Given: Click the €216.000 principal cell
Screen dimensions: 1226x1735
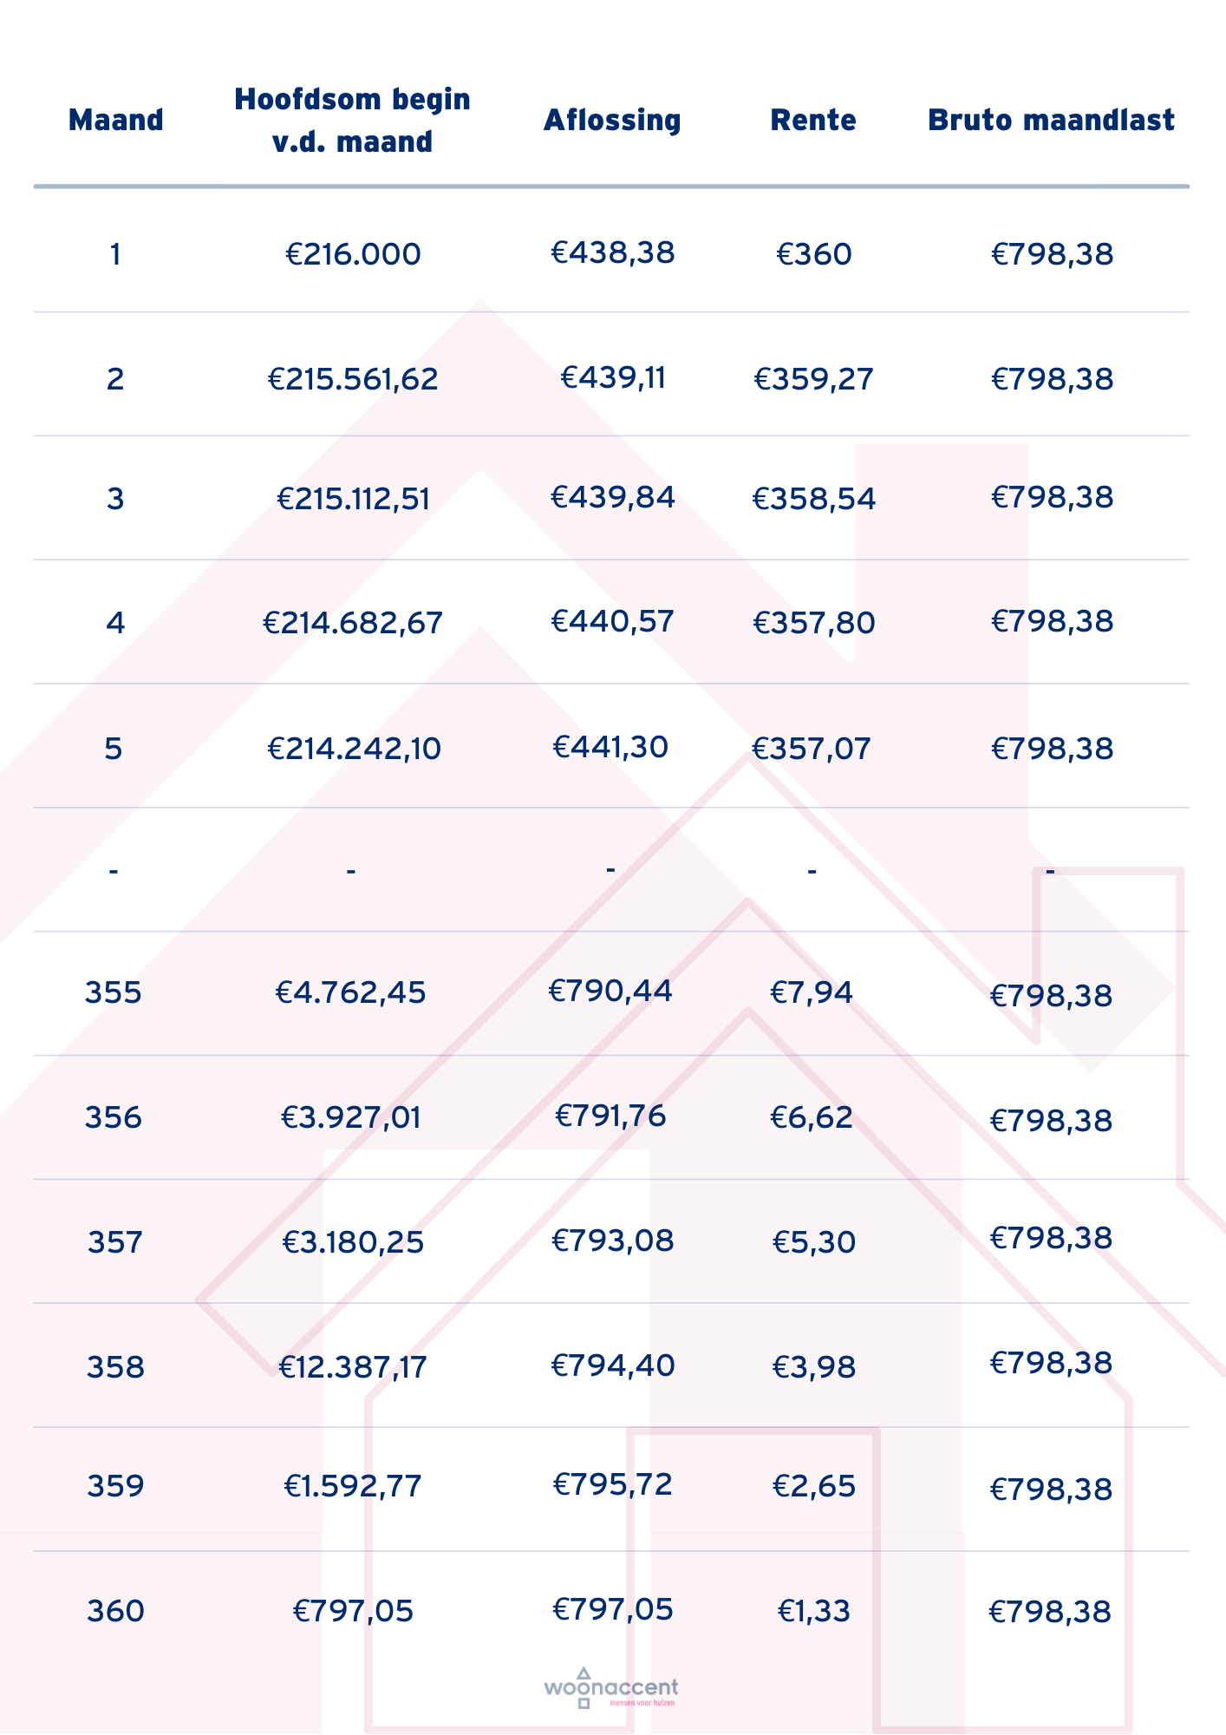Looking at the screenshot, I should (x=353, y=254).
